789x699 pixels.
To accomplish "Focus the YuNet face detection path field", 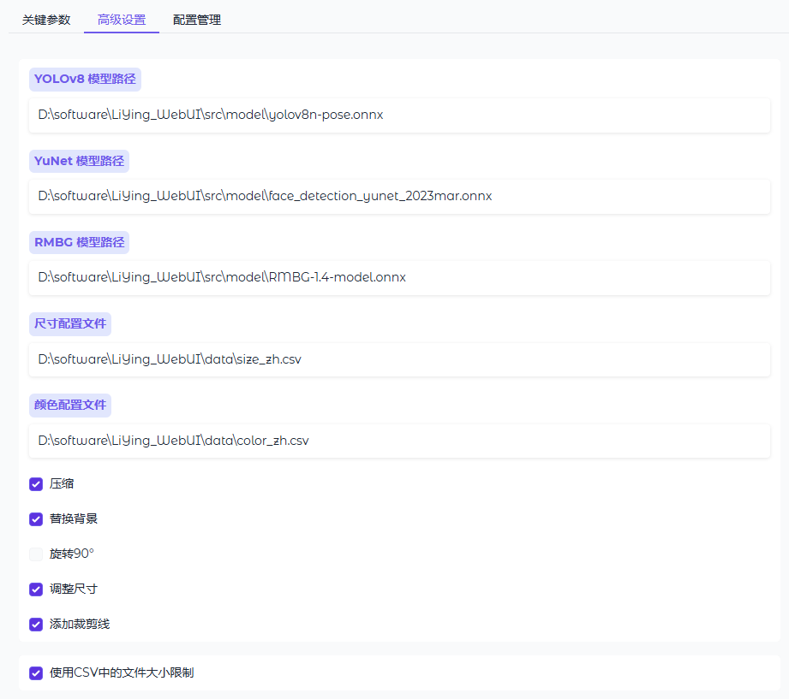I will tap(399, 196).
